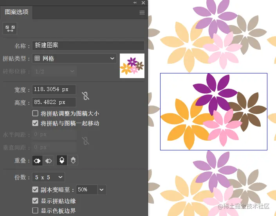The height and width of the screenshot is (216, 276).
Task: Select the 宽度 label text
Action: coord(20,90)
